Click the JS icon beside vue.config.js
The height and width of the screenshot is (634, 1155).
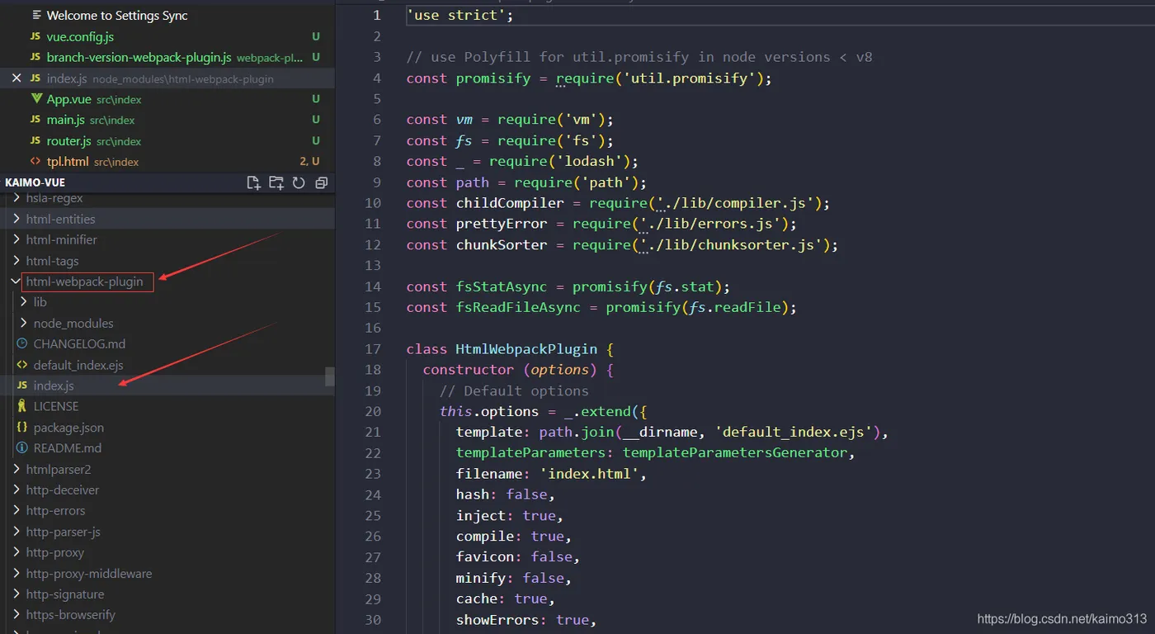tap(35, 36)
